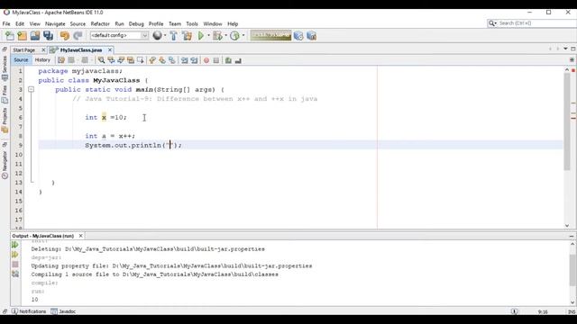The height and width of the screenshot is (324, 577).
Task: Click the New File toolbar icon
Action: coord(10,36)
